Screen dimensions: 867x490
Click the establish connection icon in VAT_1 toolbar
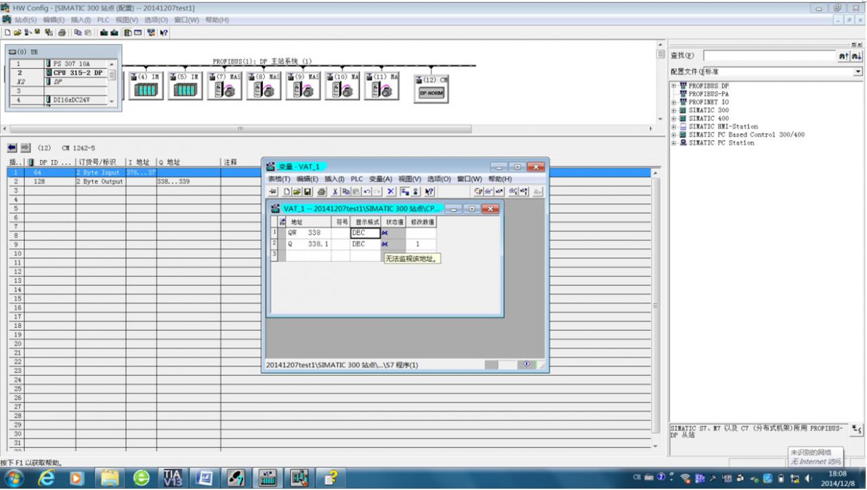coord(404,192)
